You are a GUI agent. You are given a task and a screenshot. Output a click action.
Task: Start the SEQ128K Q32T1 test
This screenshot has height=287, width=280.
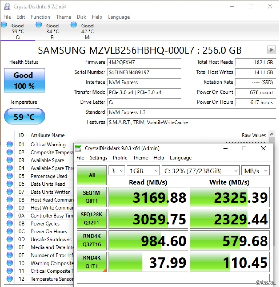tap(92, 219)
